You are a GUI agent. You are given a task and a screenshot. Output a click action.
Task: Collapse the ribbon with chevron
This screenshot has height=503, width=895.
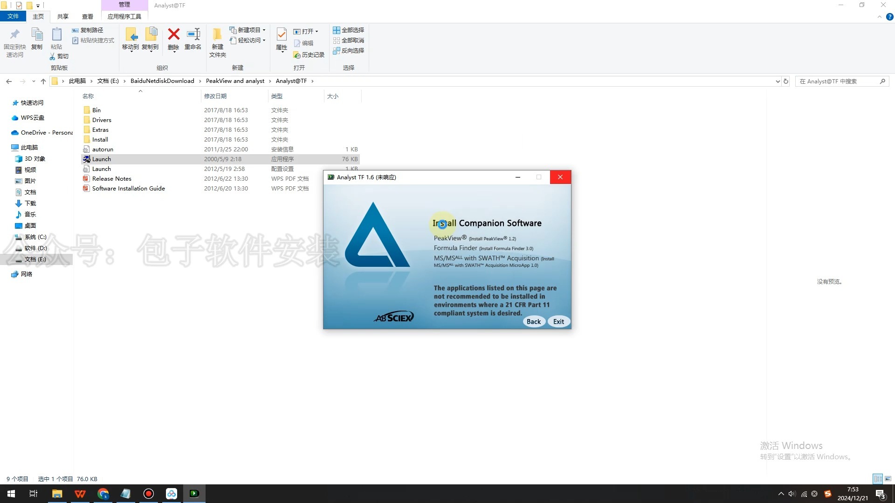(880, 17)
